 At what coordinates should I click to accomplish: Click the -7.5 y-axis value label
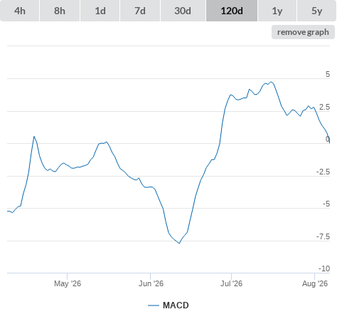(323, 236)
